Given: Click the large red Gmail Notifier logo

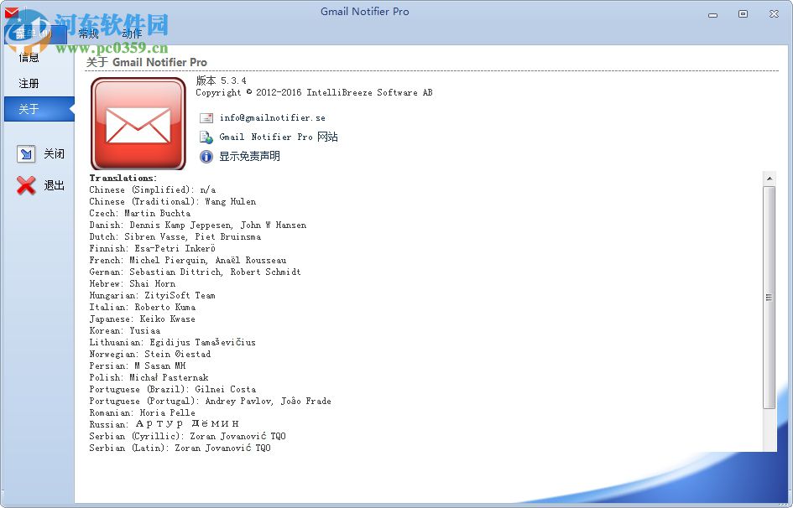Looking at the screenshot, I should tap(138, 122).
